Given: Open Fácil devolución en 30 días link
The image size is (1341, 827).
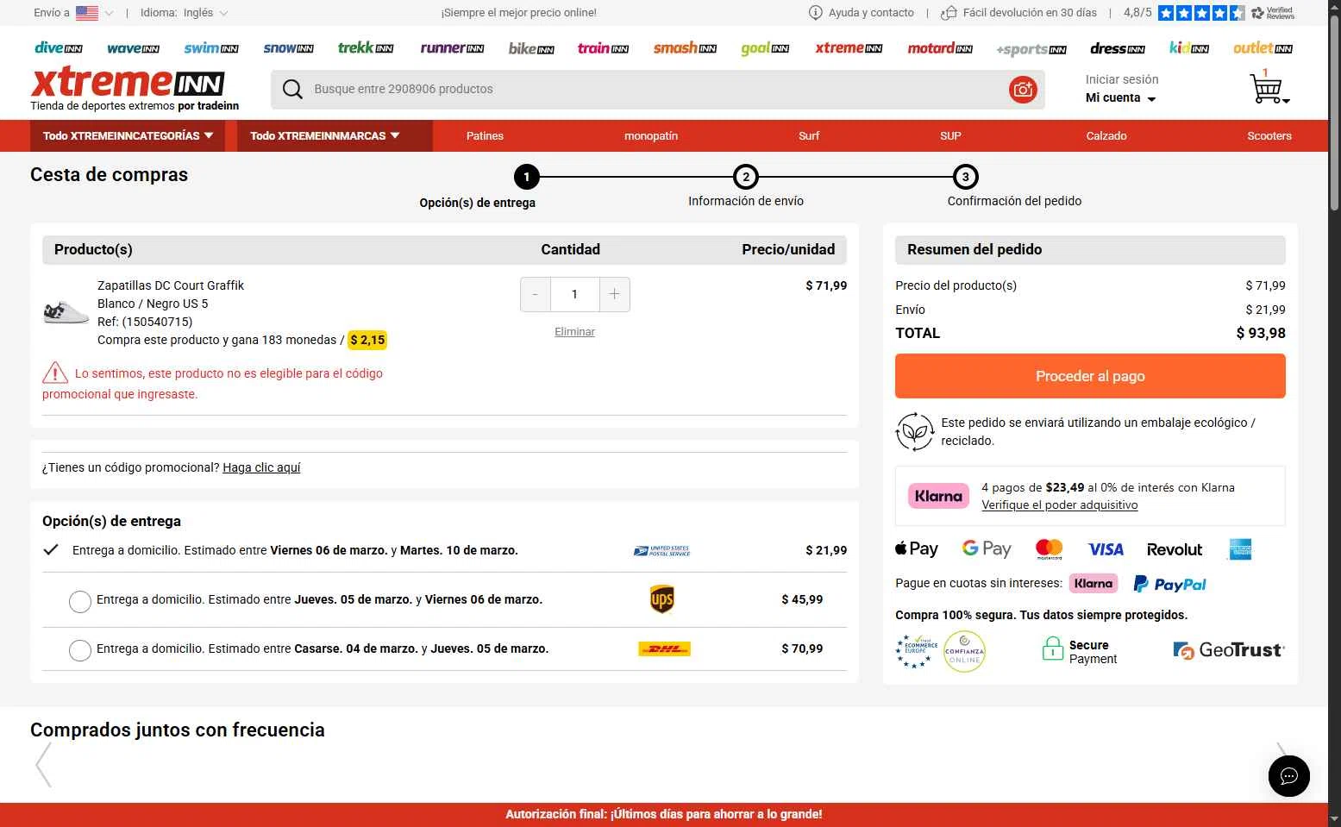Looking at the screenshot, I should coord(1018,13).
